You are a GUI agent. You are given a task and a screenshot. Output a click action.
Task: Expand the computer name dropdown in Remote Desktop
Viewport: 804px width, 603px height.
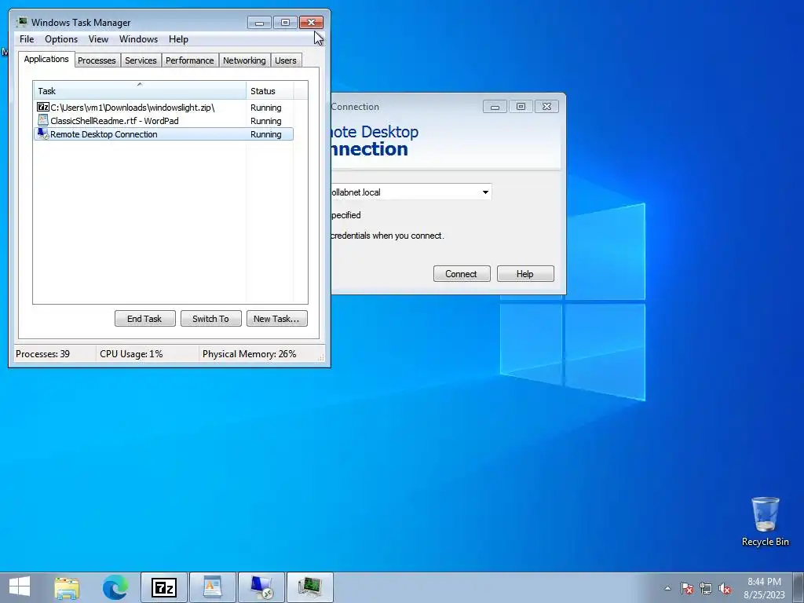[485, 192]
